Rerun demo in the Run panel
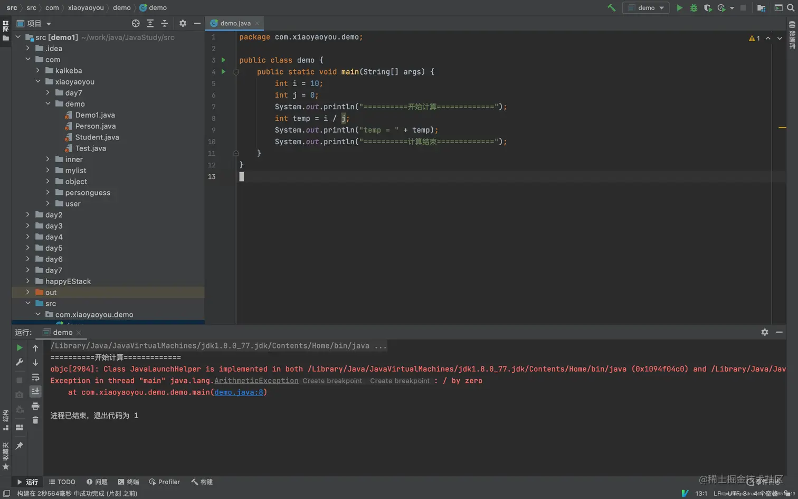This screenshot has width=798, height=499. coord(20,348)
